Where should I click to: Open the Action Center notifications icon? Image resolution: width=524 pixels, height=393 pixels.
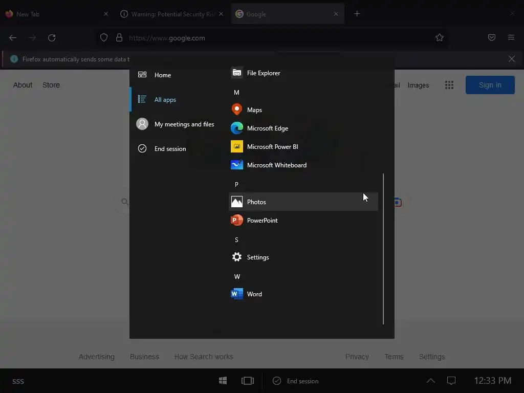451,381
